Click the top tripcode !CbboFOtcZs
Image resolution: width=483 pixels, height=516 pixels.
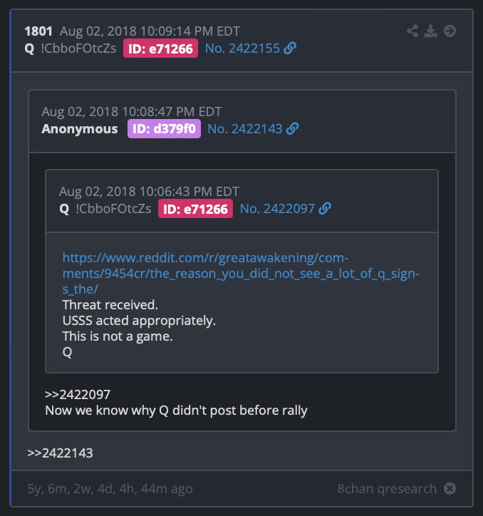(78, 48)
